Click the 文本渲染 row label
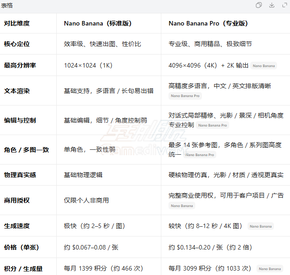290x275 pixels. (x=17, y=91)
